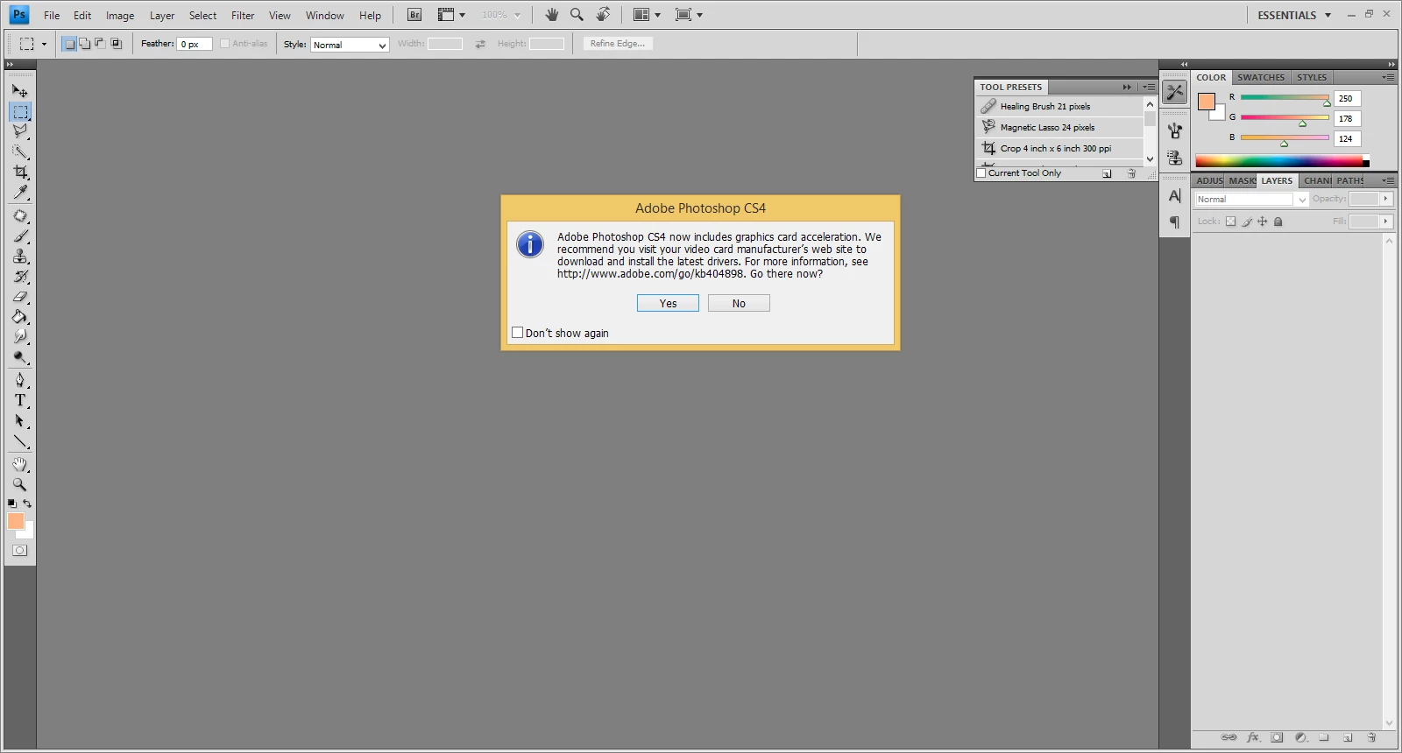This screenshot has width=1402, height=753.
Task: Select the Zoom tool in toolbox
Action: [x=20, y=484]
